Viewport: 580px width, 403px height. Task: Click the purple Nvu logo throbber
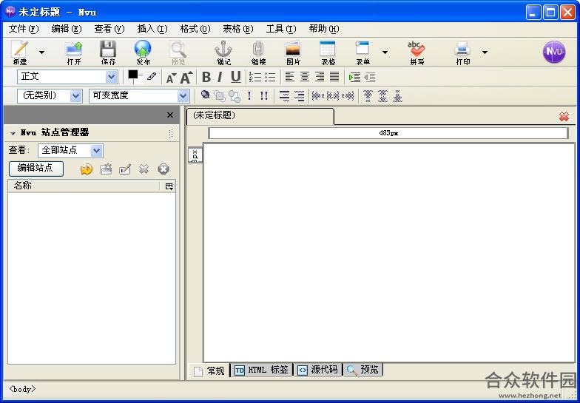coord(553,52)
